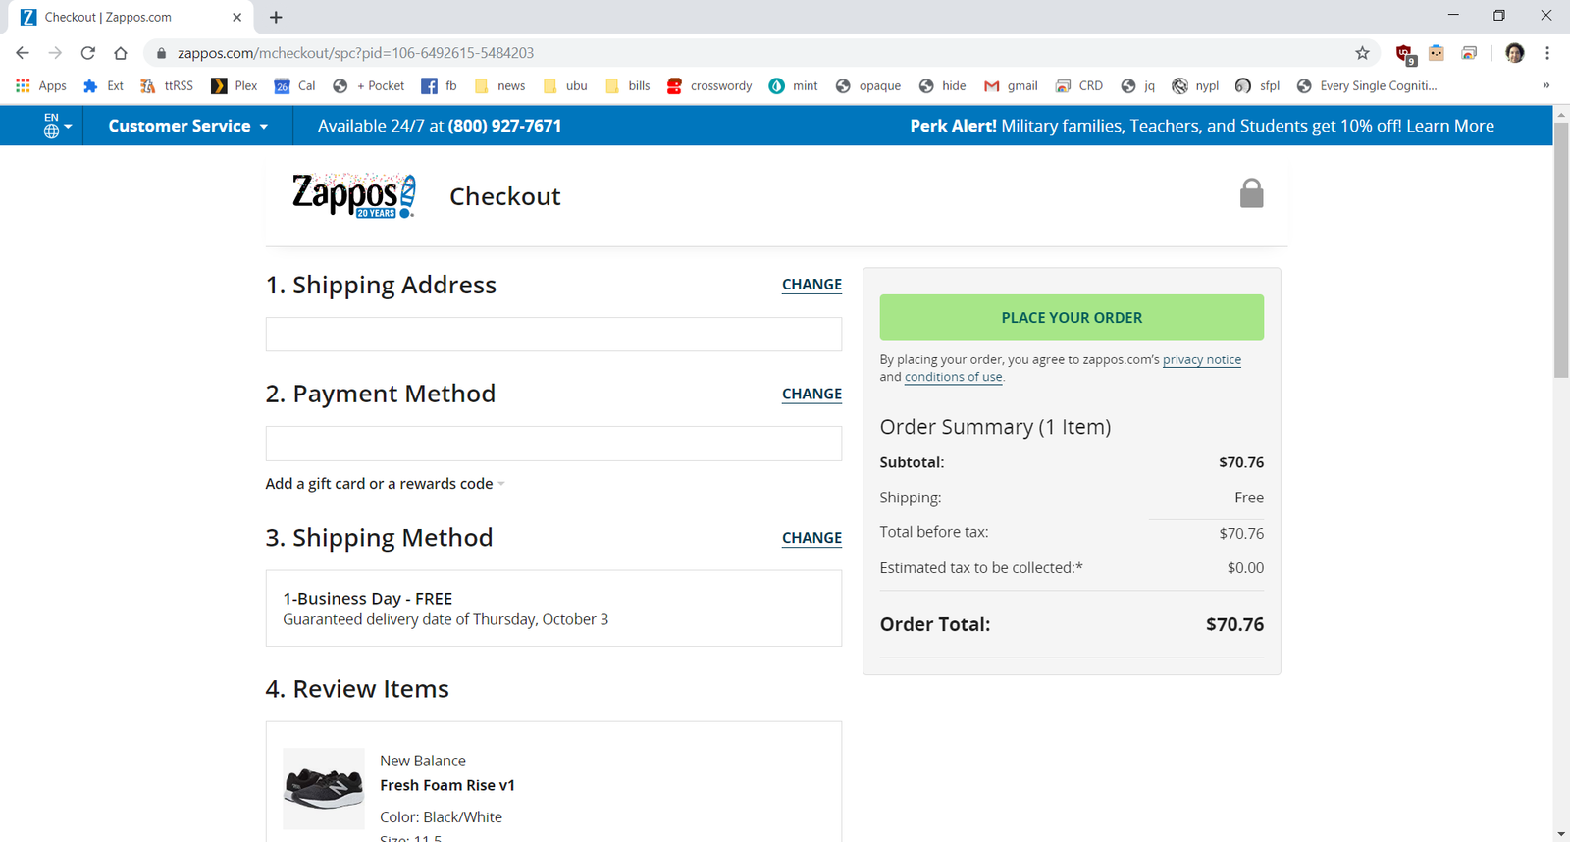Change the Shipping Address
This screenshot has width=1570, height=842.
pyautogui.click(x=811, y=285)
